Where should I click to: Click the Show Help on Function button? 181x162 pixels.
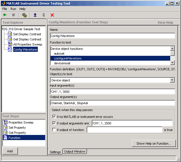tap(153, 143)
